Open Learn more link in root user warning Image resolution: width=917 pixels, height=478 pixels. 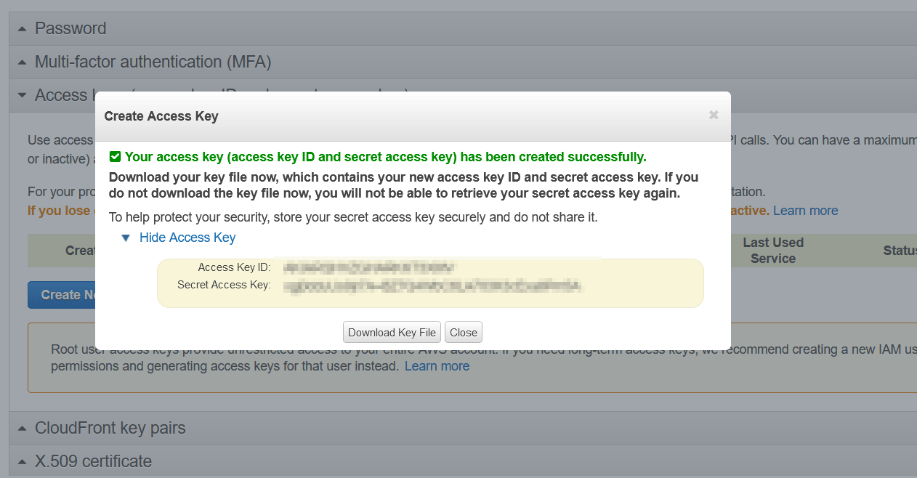click(437, 366)
